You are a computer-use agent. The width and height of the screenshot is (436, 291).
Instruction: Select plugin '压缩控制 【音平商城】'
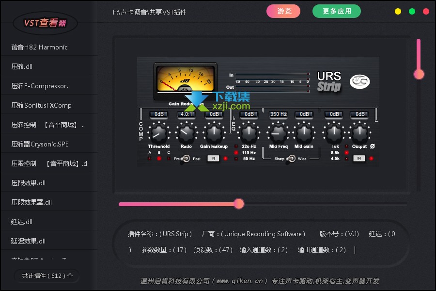click(49, 125)
